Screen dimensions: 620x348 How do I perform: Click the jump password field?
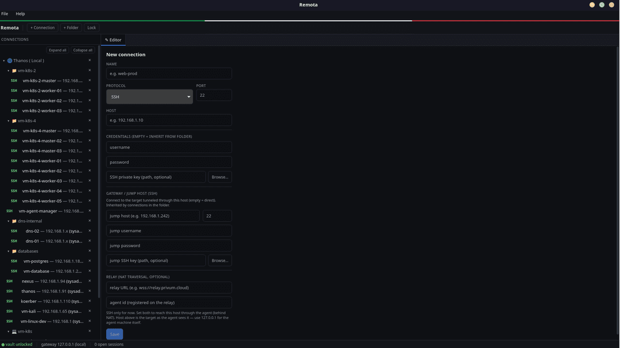click(x=169, y=246)
